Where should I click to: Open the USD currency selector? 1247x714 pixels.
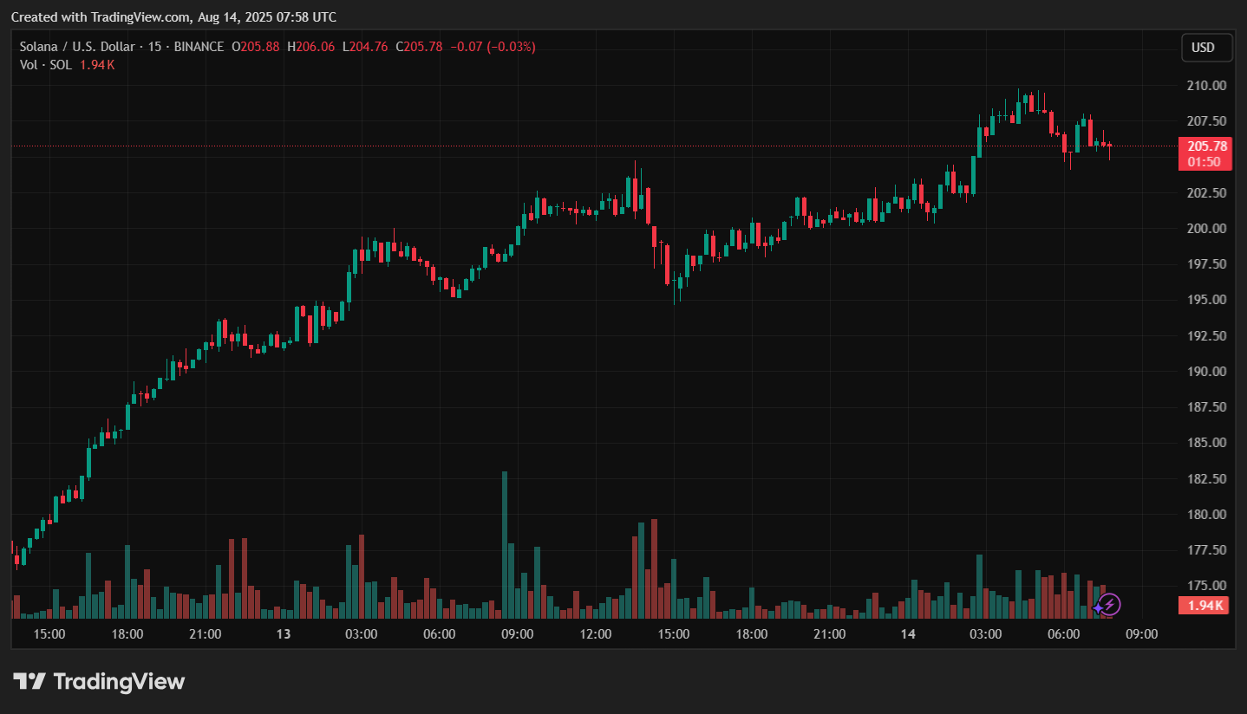coord(1206,48)
